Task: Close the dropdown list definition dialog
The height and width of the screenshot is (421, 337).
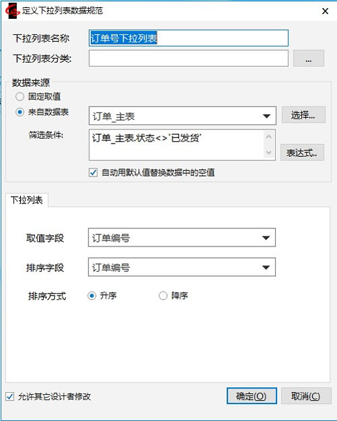Action: [325, 11]
